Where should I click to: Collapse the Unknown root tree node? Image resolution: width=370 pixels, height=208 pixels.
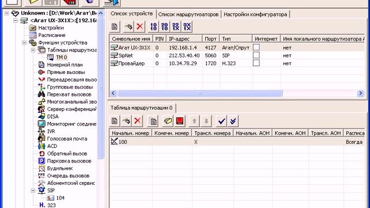pyautogui.click(x=7, y=13)
